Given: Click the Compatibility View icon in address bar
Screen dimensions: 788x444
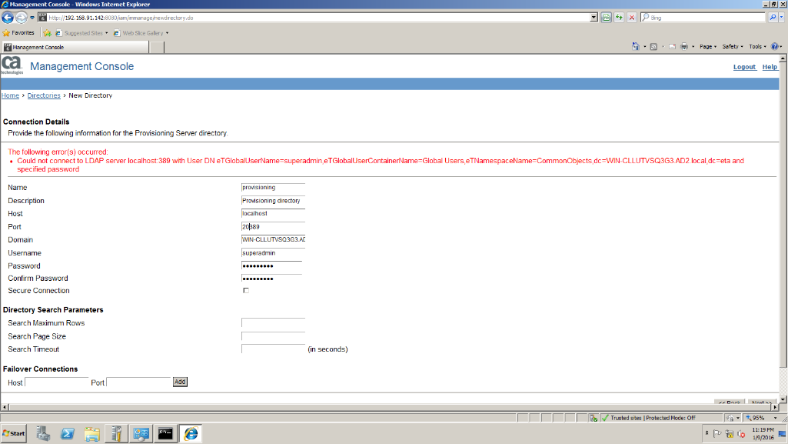Looking at the screenshot, I should click(x=606, y=18).
